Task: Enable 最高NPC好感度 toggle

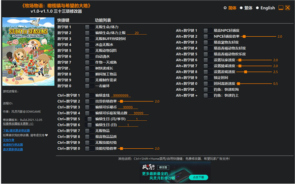Action: pyautogui.click(x=207, y=30)
